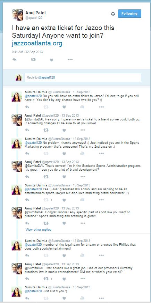Viewport: 151px width, 303px height.
Task: Reply to the main Jazoo ticket tweet
Action: pos(15,59)
